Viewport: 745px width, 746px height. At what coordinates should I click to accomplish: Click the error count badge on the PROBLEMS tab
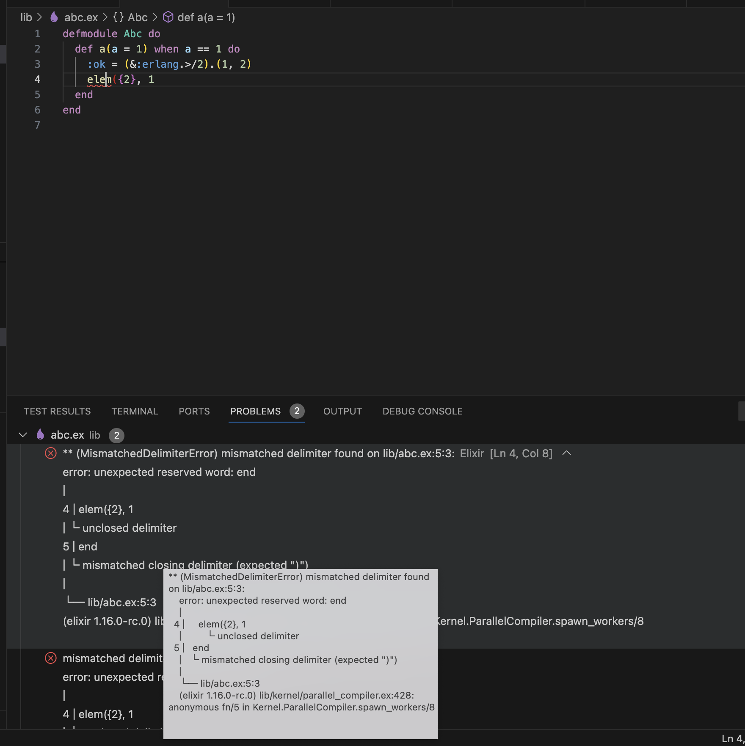[x=297, y=411]
